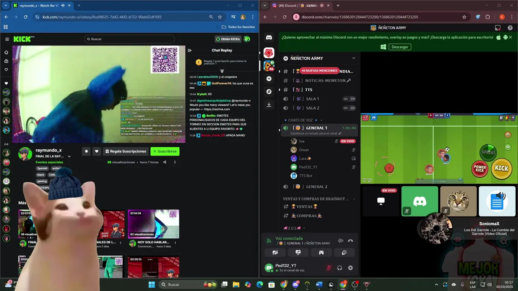
Task: Collapse the SOS category
Action: point(293,228)
